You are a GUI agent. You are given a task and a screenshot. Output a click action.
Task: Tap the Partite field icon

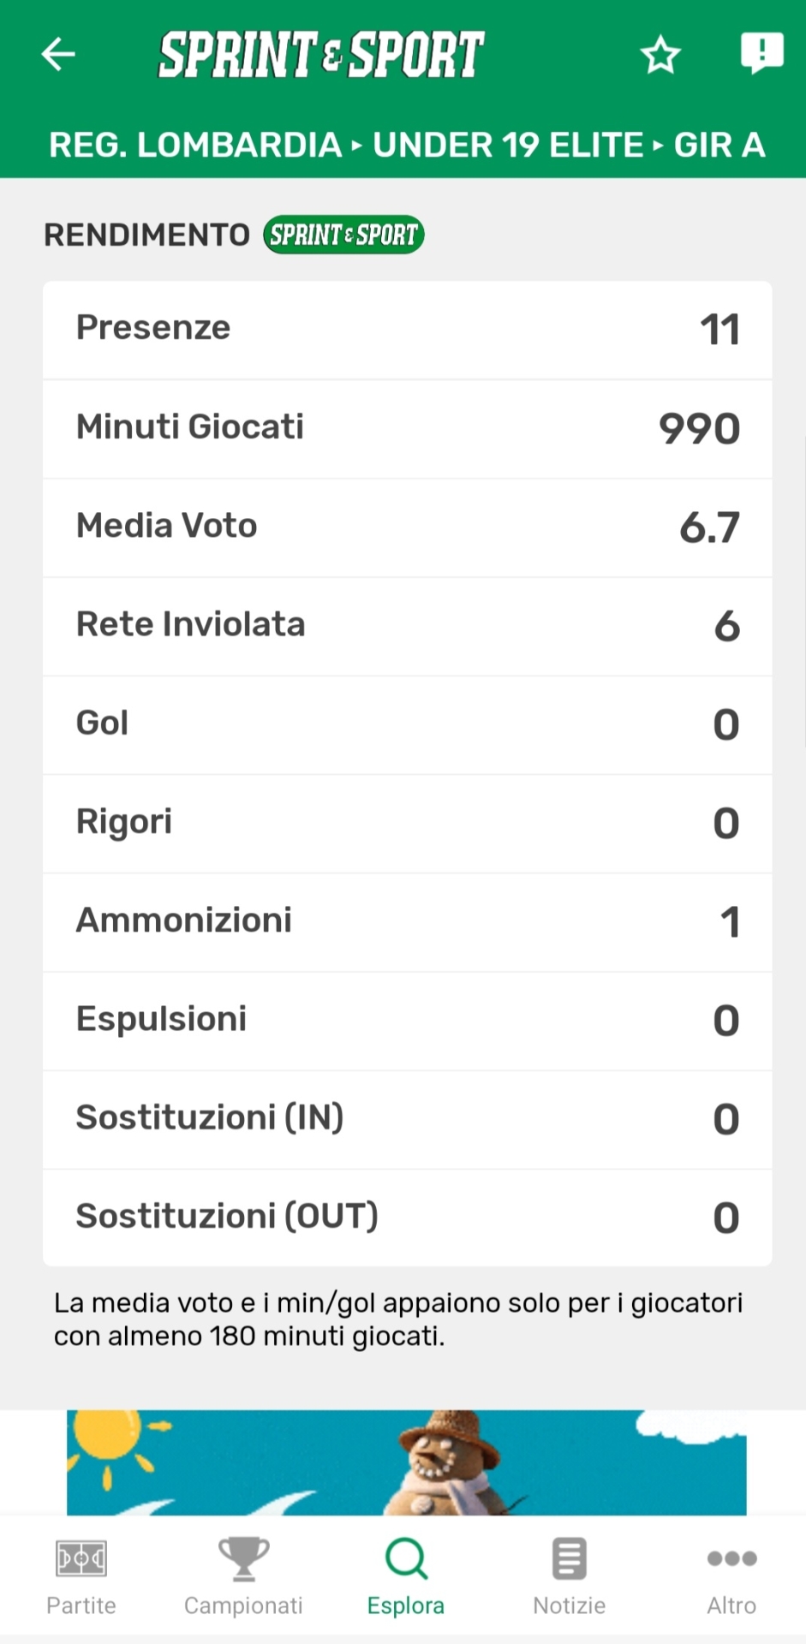pyautogui.click(x=81, y=1558)
